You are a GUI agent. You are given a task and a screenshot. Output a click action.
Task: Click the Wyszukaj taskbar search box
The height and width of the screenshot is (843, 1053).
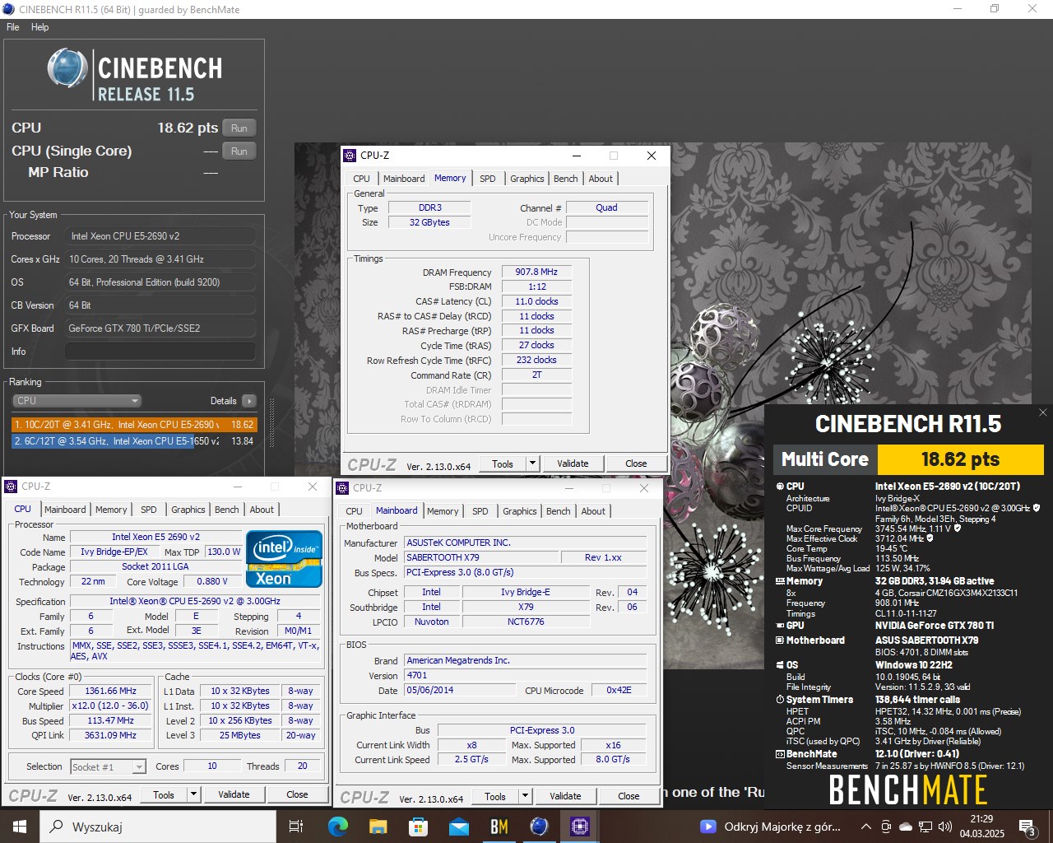158,827
